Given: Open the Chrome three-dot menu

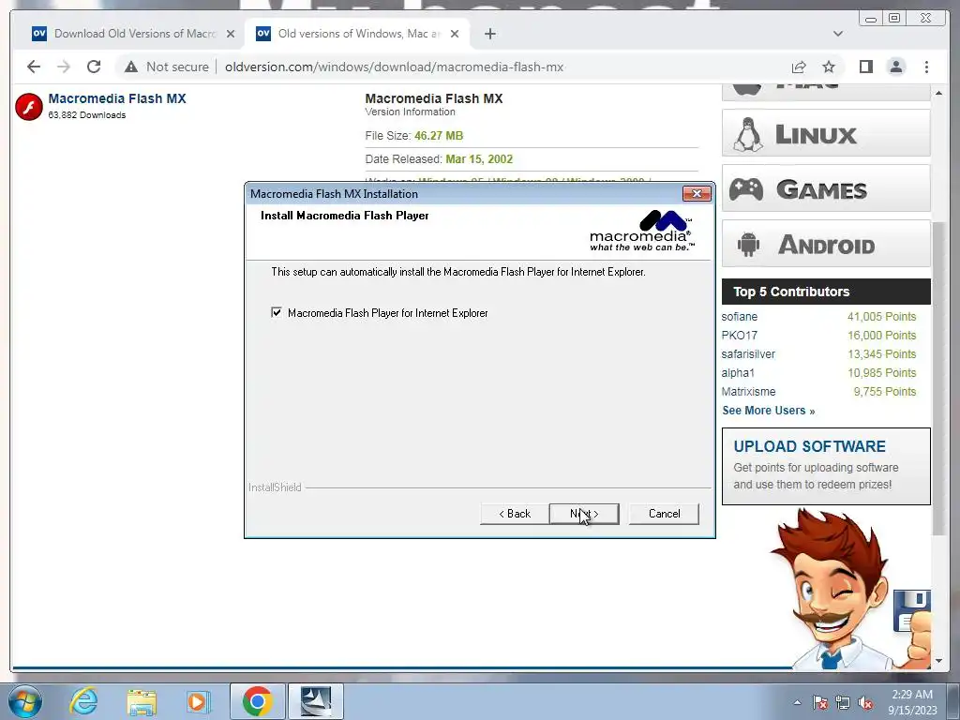Looking at the screenshot, I should (926, 67).
